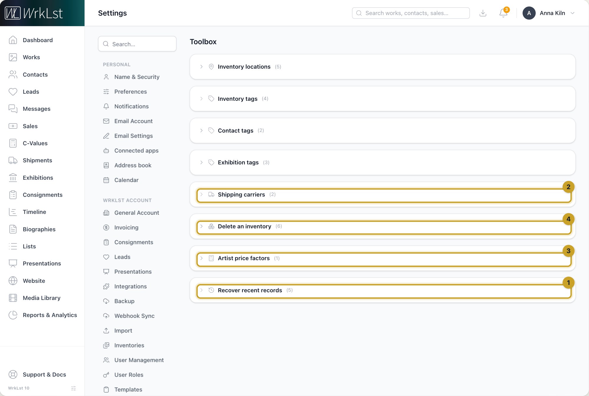Click the global search works, contacts, sales field
The width and height of the screenshot is (589, 396).
[411, 13]
